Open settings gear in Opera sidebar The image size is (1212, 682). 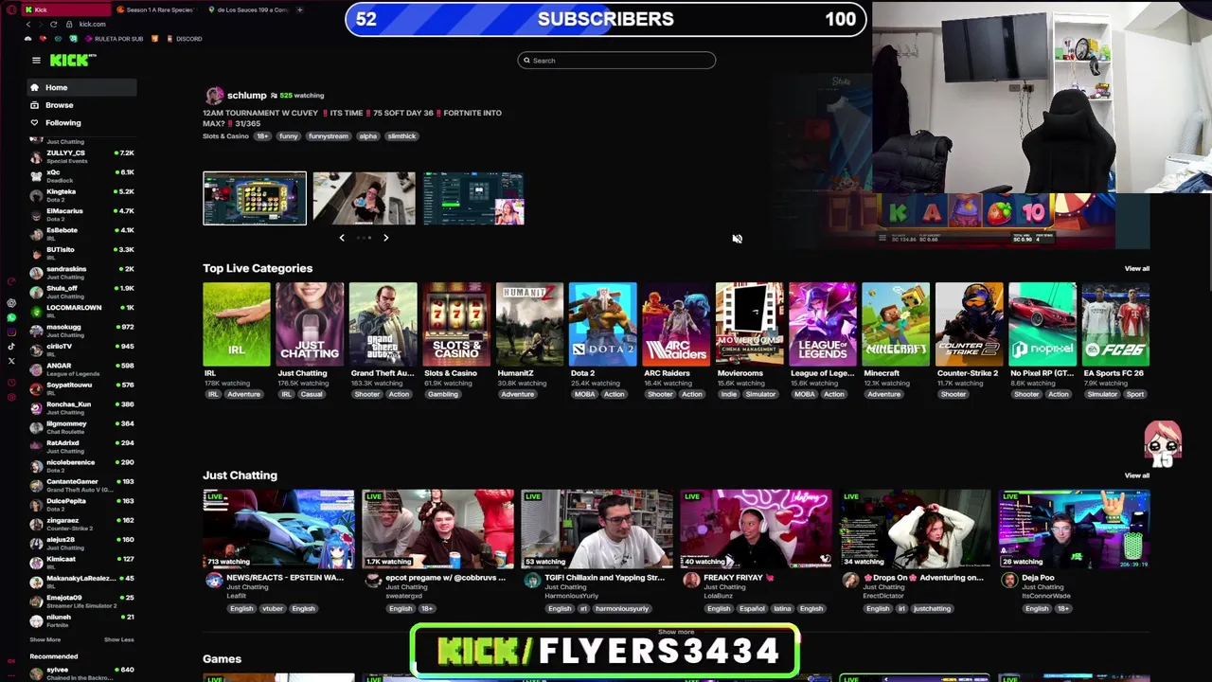[11, 396]
